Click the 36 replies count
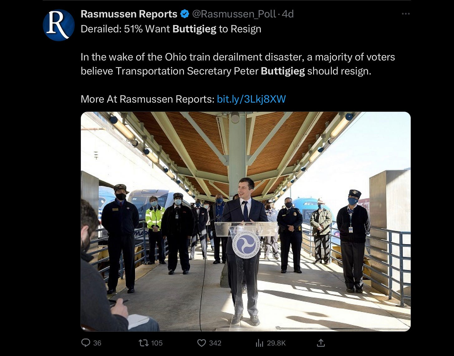The height and width of the screenshot is (356, 454). (x=97, y=343)
